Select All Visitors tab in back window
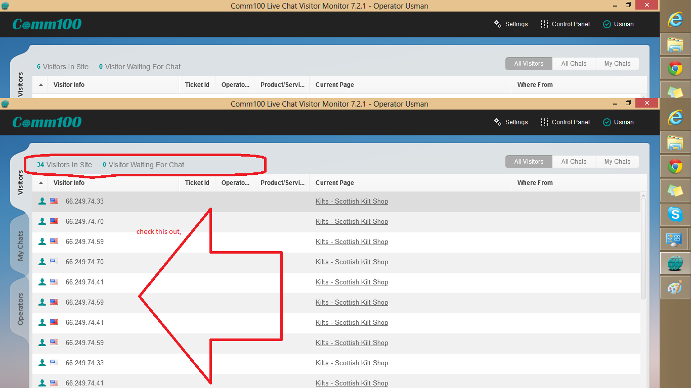The width and height of the screenshot is (691, 388). 529,64
